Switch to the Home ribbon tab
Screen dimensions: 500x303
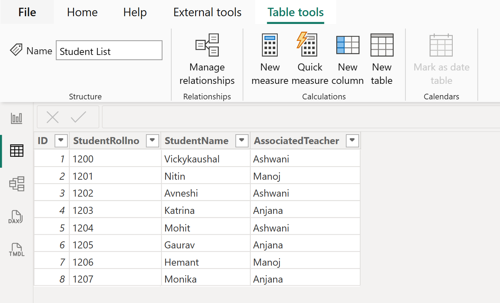click(82, 12)
